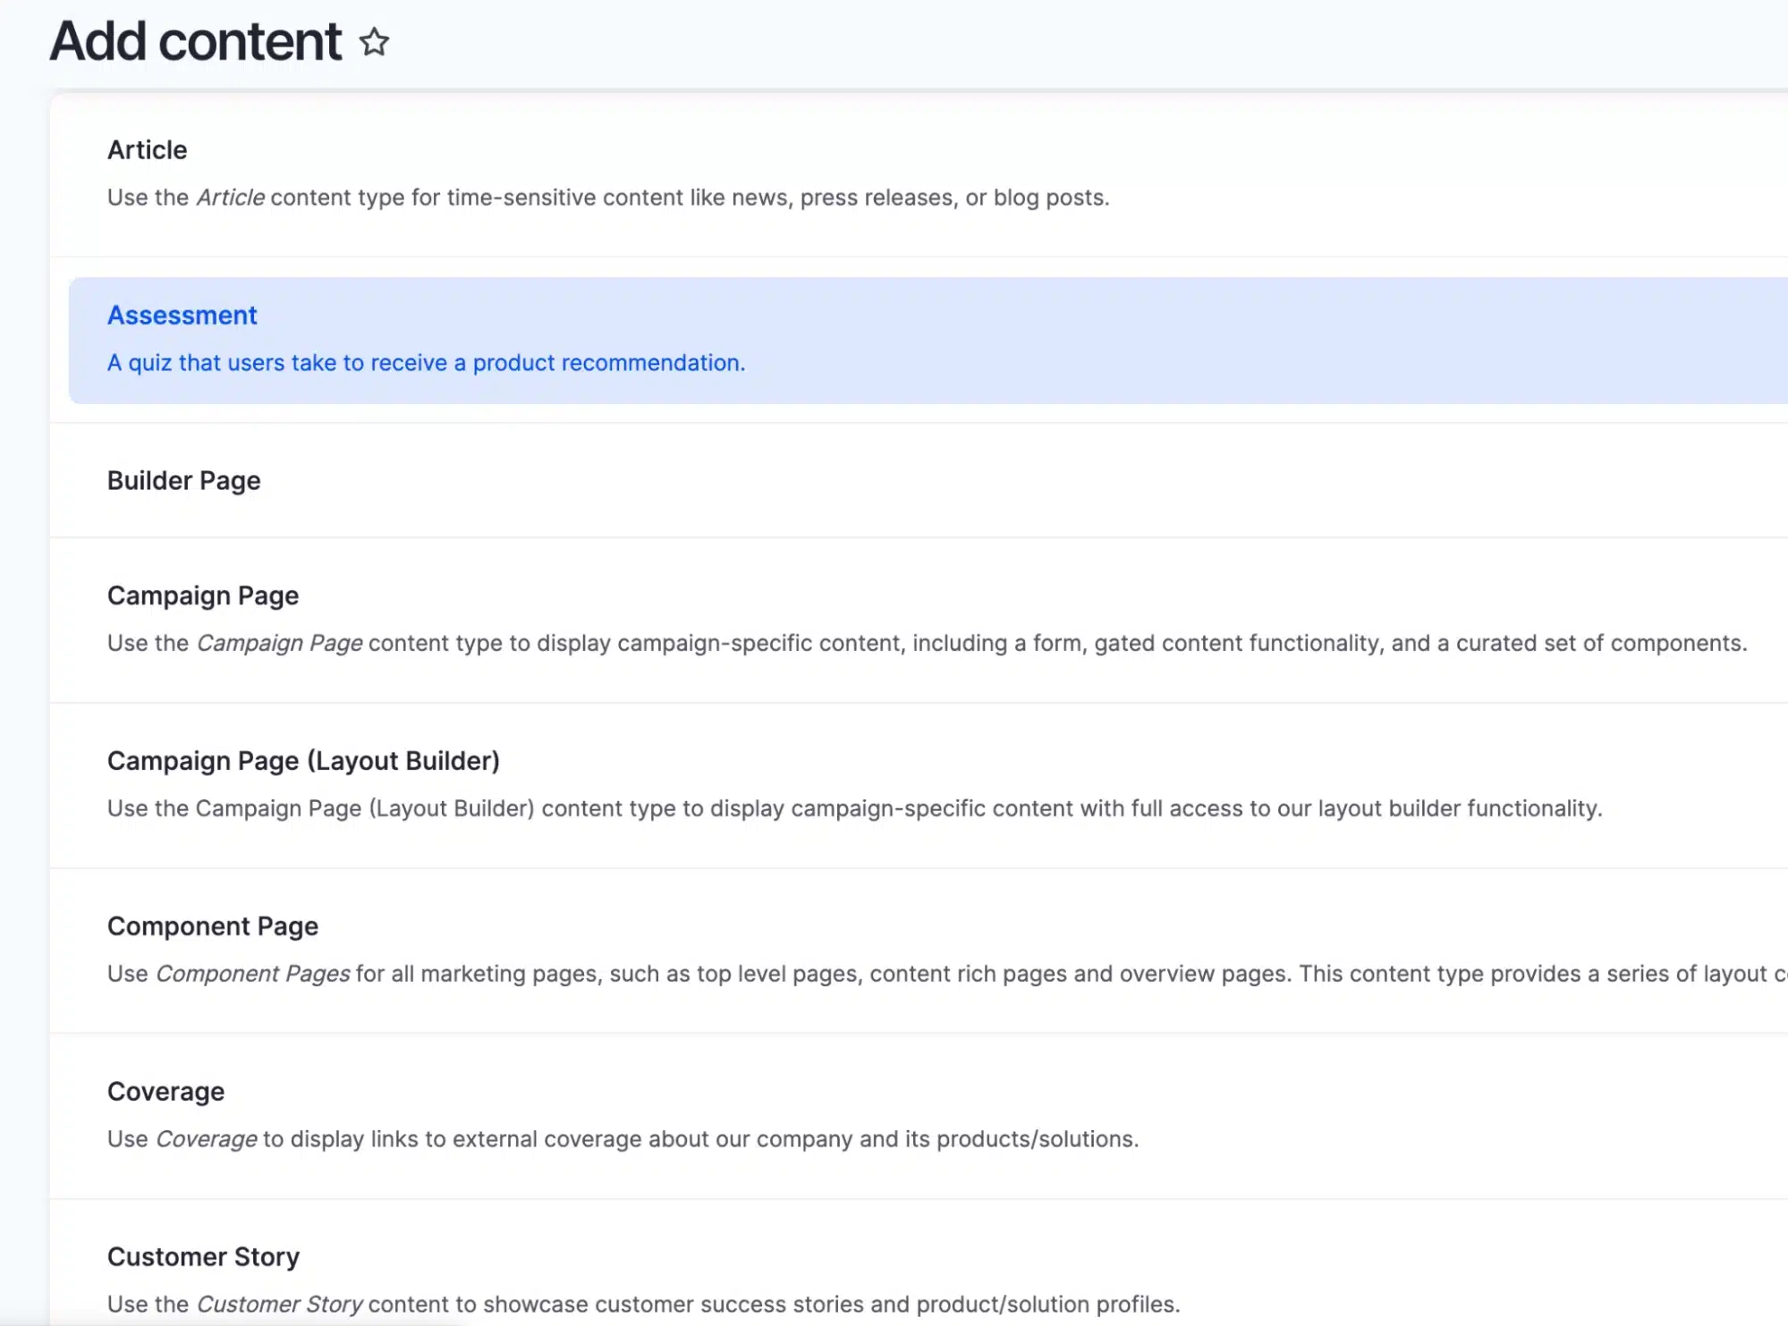Click the Coverage external links description
Image resolution: width=1788 pixels, height=1326 pixels.
coord(623,1140)
